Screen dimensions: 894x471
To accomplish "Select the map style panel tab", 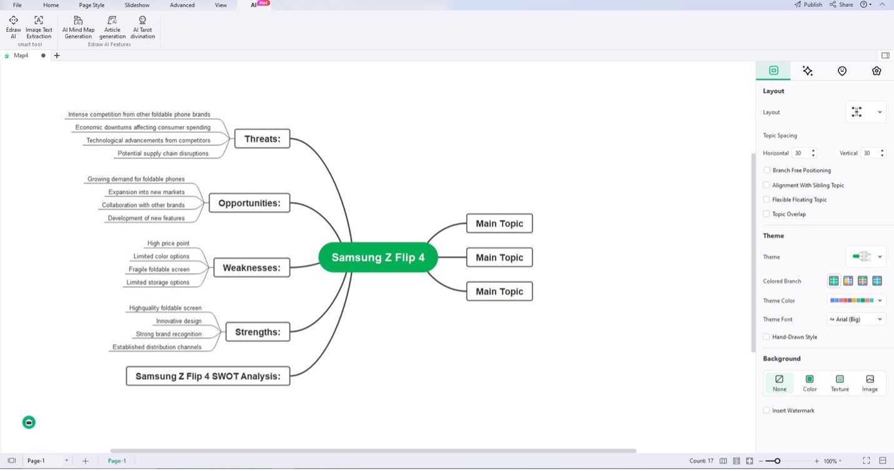I will tap(773, 71).
